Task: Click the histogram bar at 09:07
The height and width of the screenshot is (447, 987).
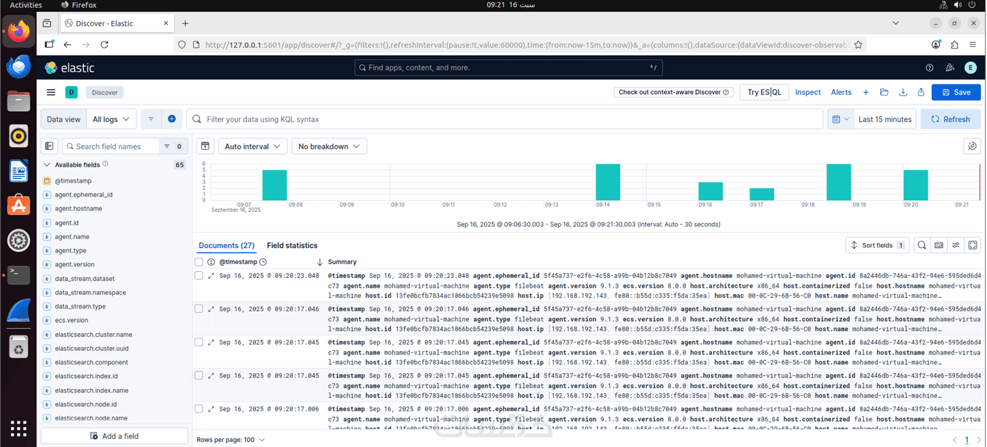Action: point(274,185)
